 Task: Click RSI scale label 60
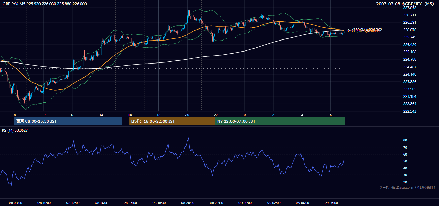pyautogui.click(x=405, y=154)
